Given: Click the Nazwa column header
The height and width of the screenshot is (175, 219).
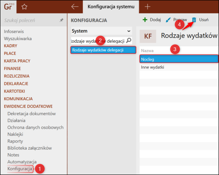Looking at the screenshot, I should [147, 51].
